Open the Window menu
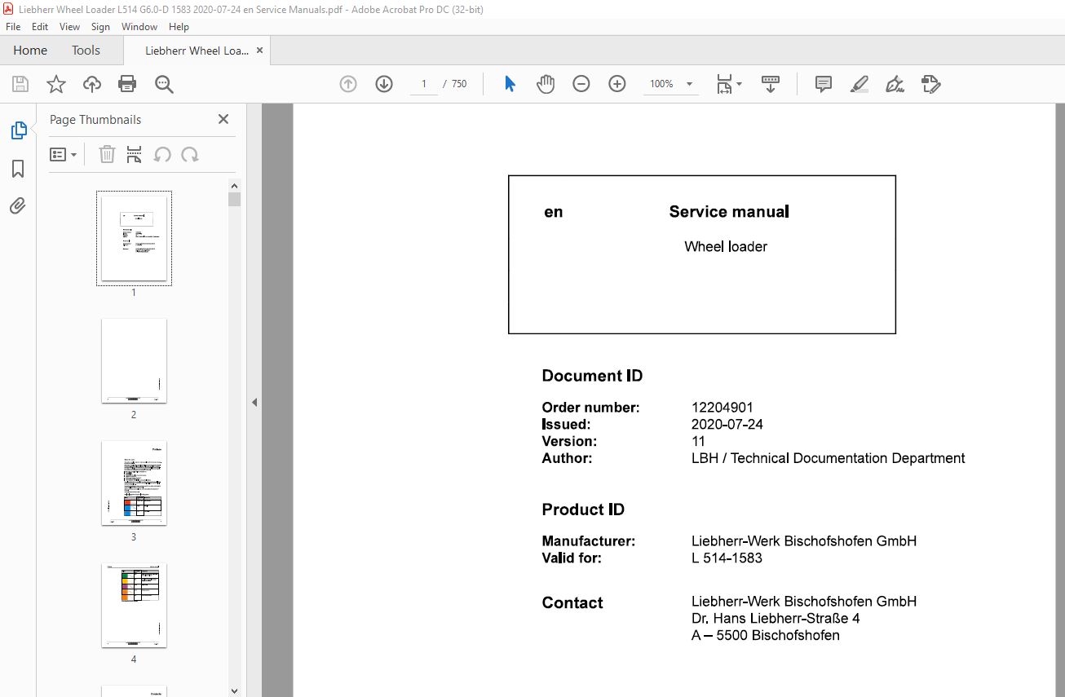1065x697 pixels. pyautogui.click(x=139, y=27)
